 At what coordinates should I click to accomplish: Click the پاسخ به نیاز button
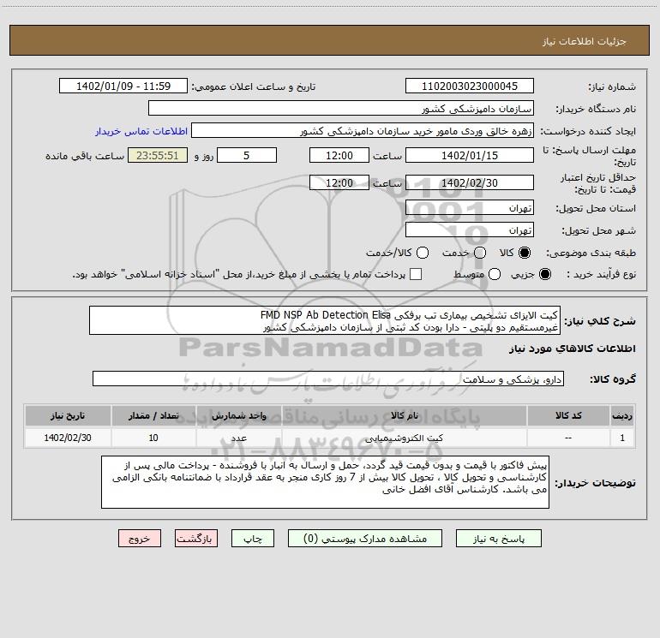click(498, 539)
